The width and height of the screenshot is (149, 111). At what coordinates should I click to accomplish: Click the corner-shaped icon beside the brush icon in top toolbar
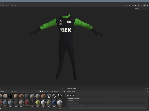coord(142,5)
